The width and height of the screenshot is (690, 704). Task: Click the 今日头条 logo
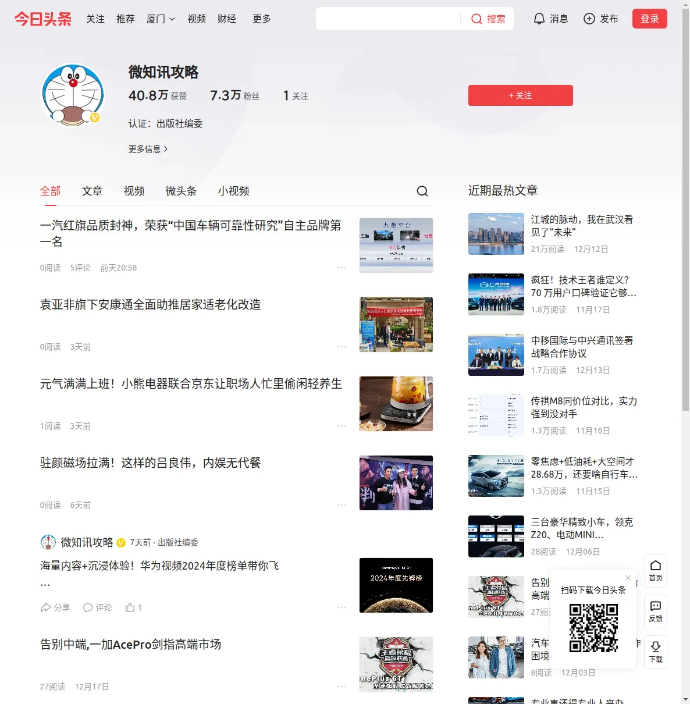(43, 19)
